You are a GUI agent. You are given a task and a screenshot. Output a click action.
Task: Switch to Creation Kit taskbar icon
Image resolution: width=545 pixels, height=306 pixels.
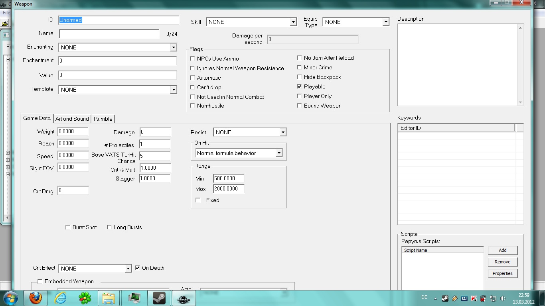pos(184,298)
